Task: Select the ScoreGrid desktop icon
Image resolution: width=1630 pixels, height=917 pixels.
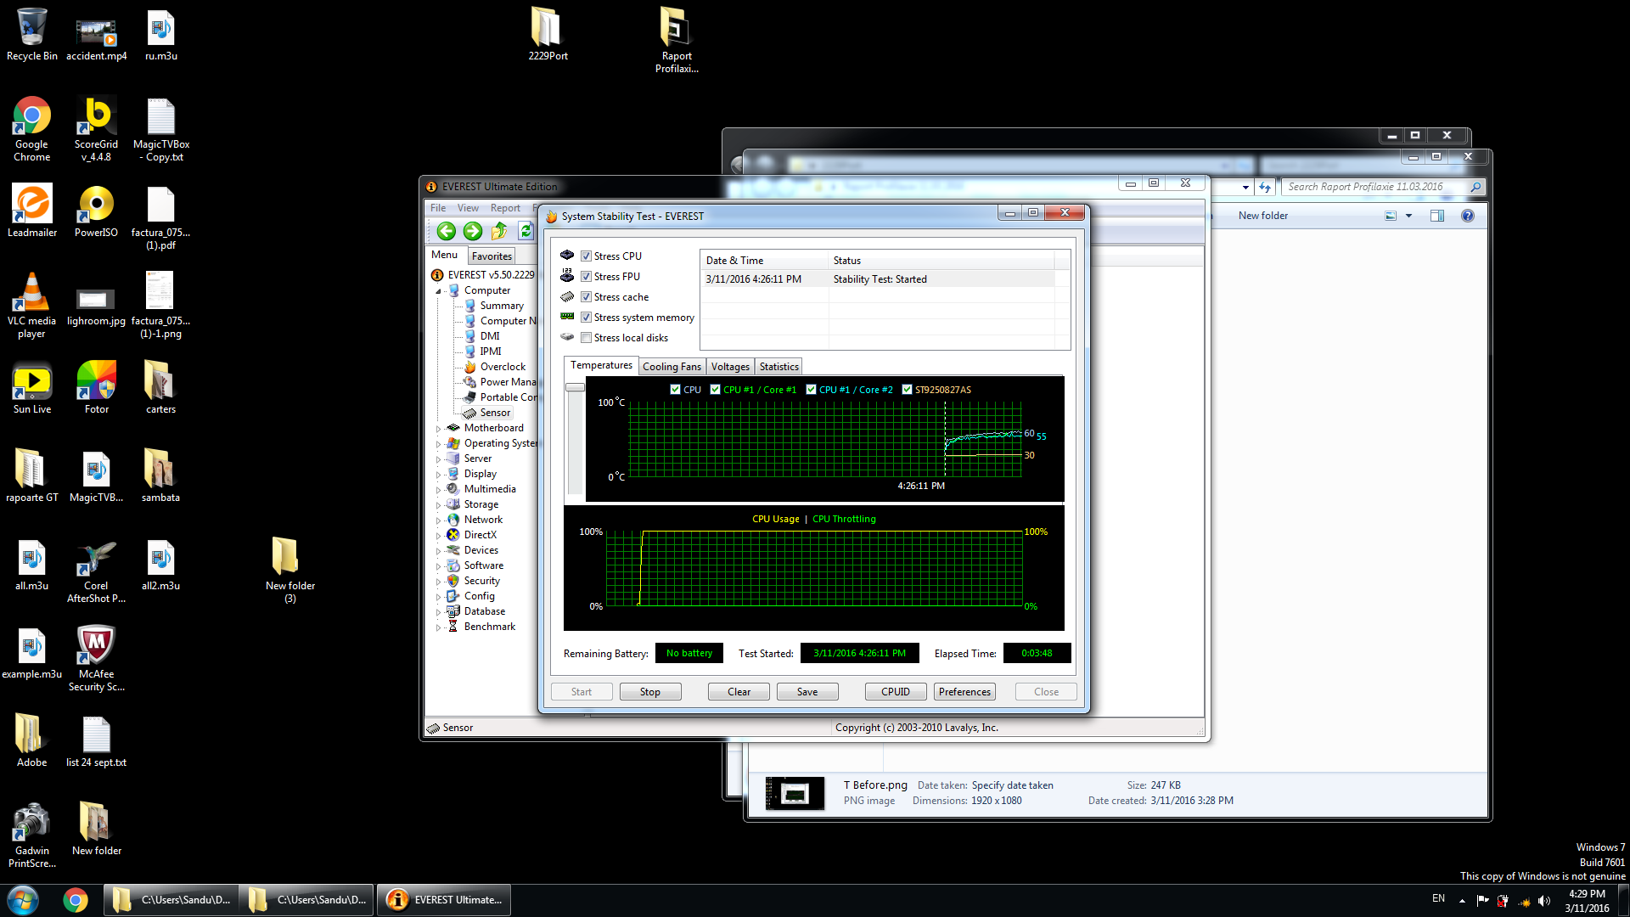Action: coord(96,129)
